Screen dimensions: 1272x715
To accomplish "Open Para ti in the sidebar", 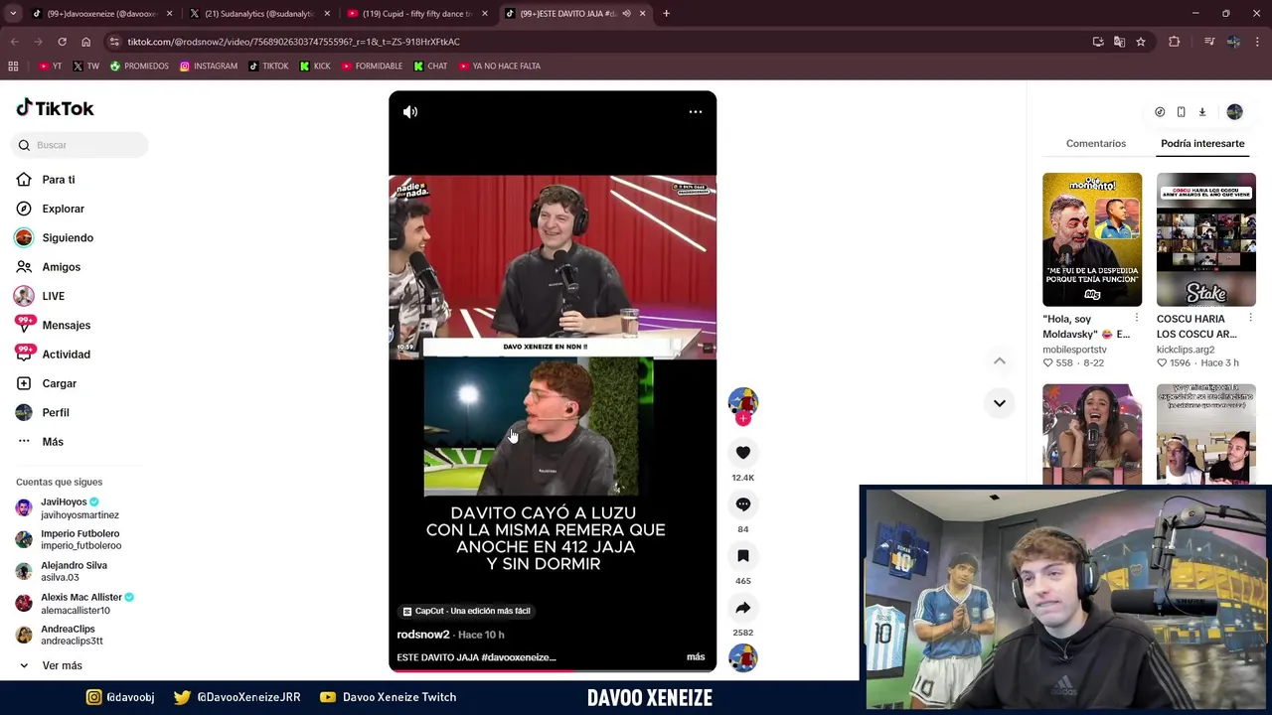I will pyautogui.click(x=59, y=180).
